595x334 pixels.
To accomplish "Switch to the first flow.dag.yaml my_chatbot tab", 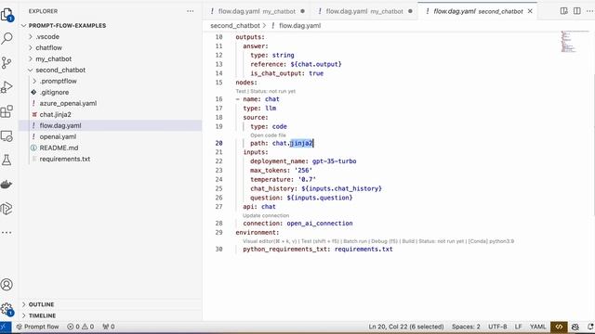I will (257, 11).
